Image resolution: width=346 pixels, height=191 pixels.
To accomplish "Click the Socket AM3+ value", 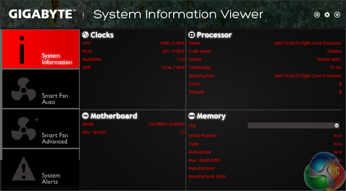I will (x=329, y=59).
